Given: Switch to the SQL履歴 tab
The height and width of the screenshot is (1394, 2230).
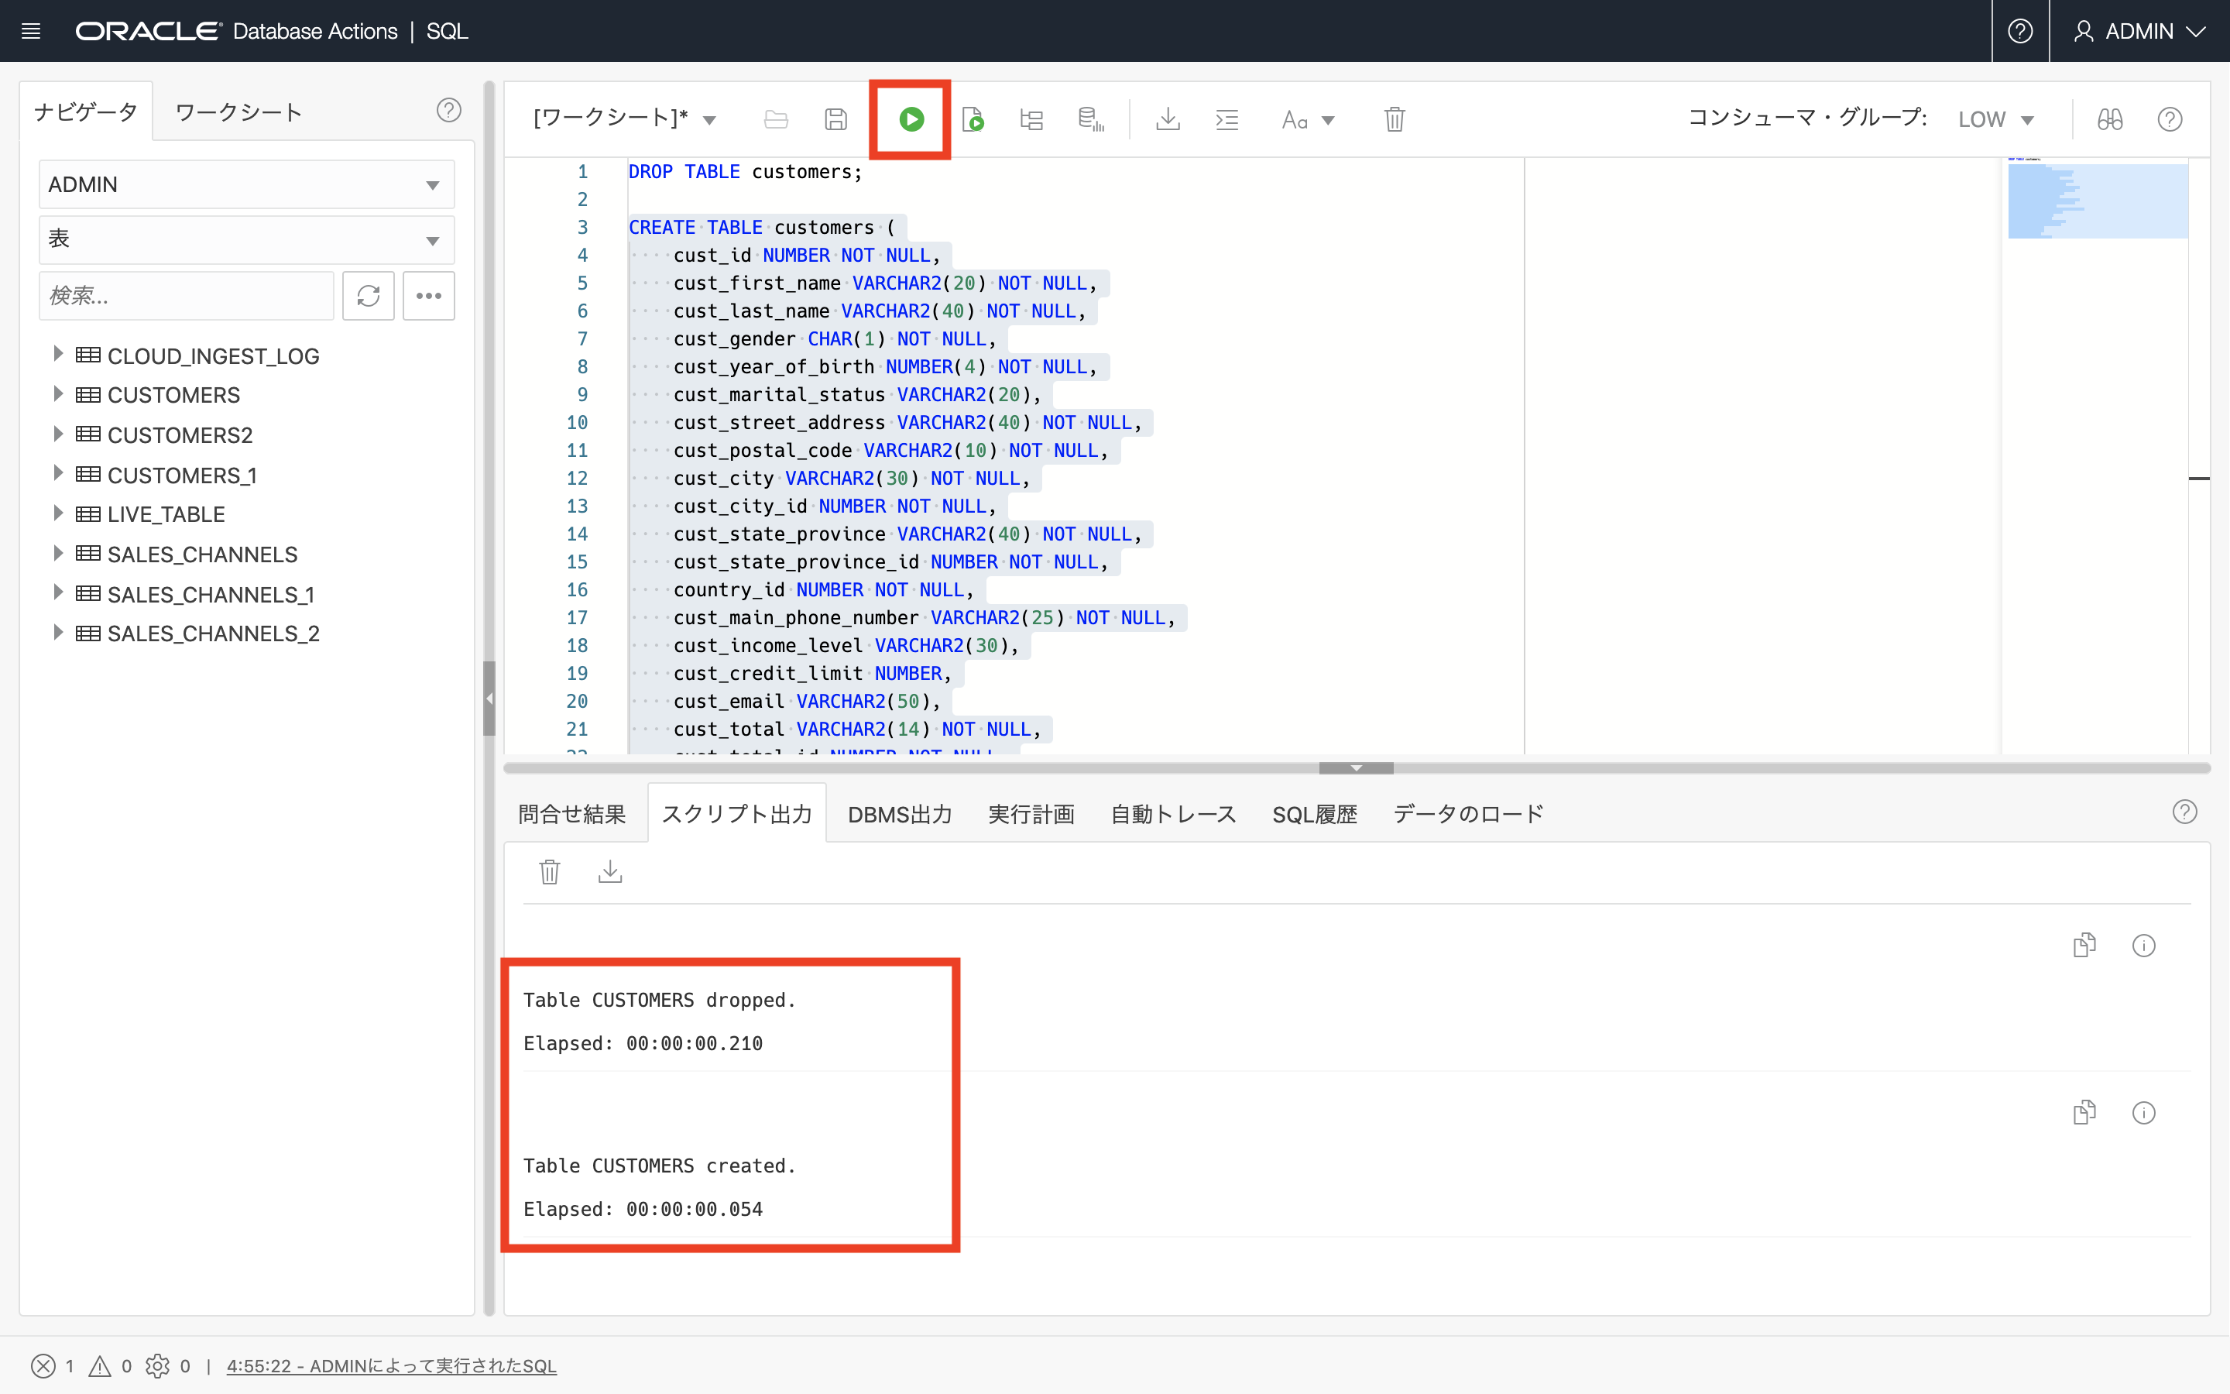Looking at the screenshot, I should [x=1314, y=814].
